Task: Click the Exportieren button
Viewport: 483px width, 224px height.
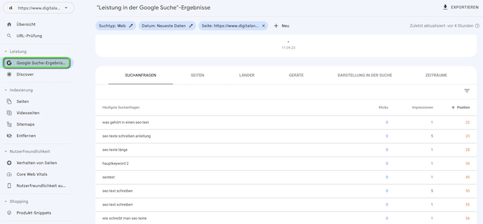Action: (461, 7)
